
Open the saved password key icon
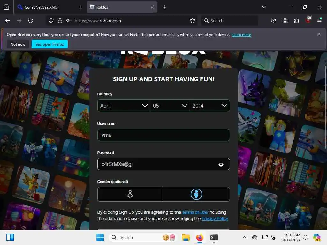pos(69,21)
